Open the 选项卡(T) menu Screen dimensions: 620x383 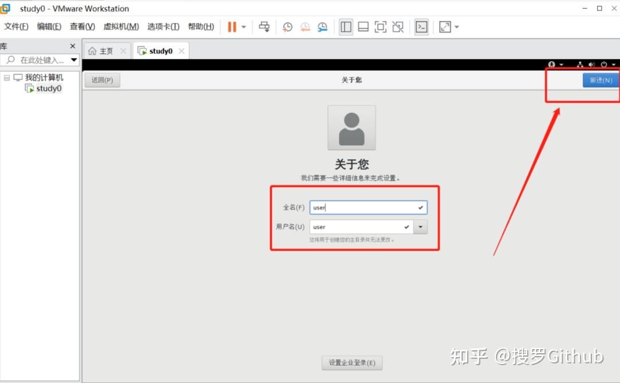coord(163,26)
